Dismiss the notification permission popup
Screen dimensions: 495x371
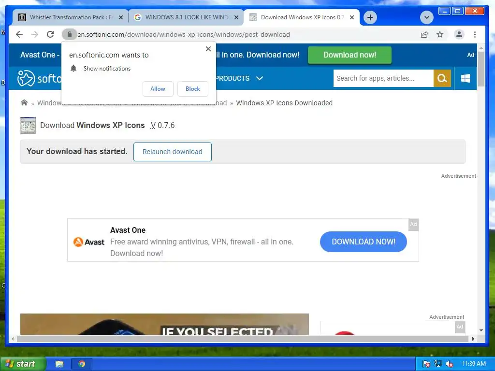(208, 49)
